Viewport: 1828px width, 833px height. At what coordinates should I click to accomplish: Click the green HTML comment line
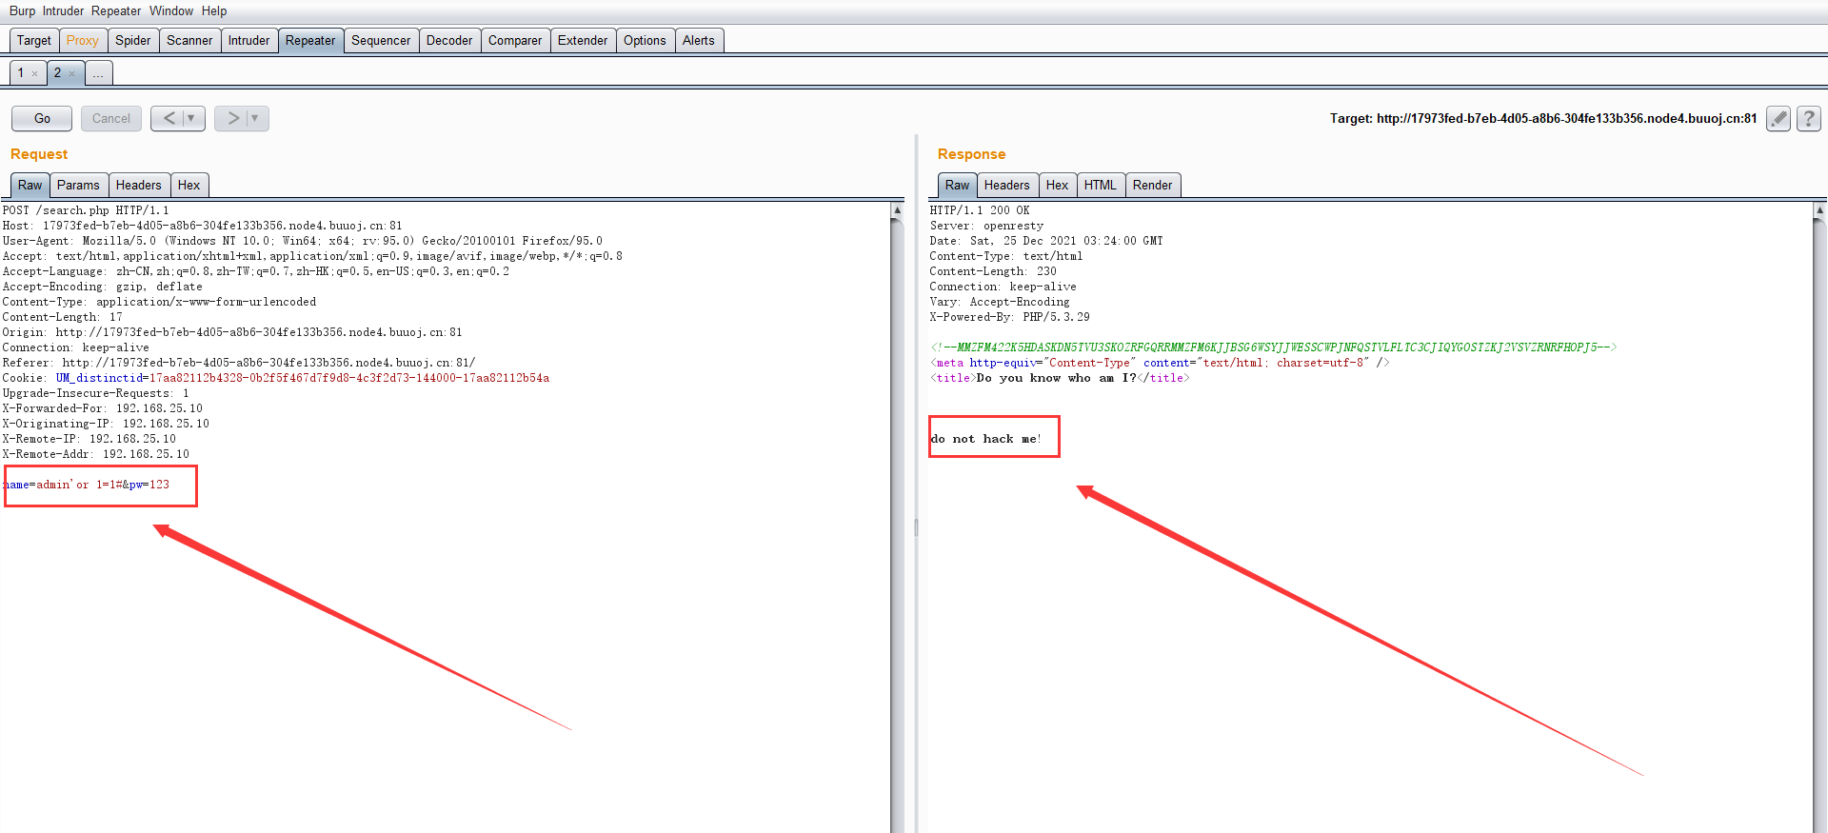pos(1273,347)
